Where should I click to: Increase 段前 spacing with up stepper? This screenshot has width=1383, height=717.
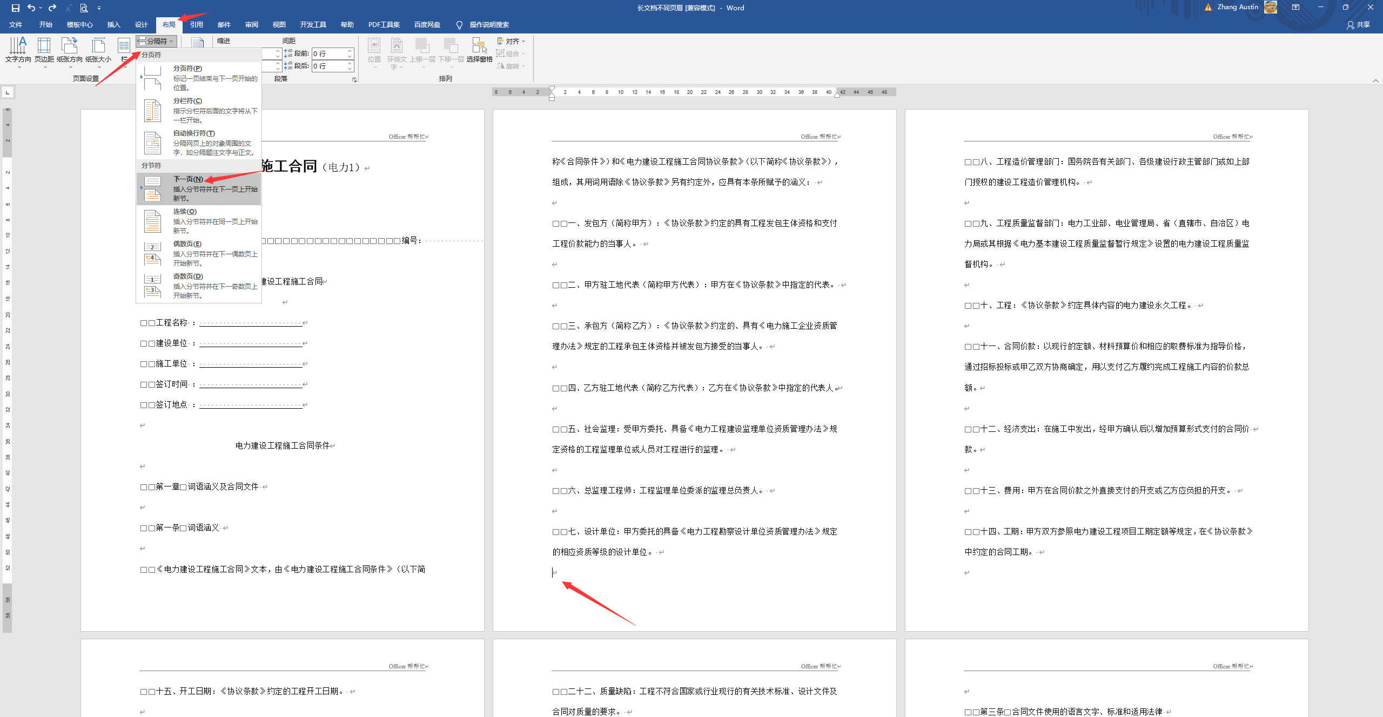point(350,51)
